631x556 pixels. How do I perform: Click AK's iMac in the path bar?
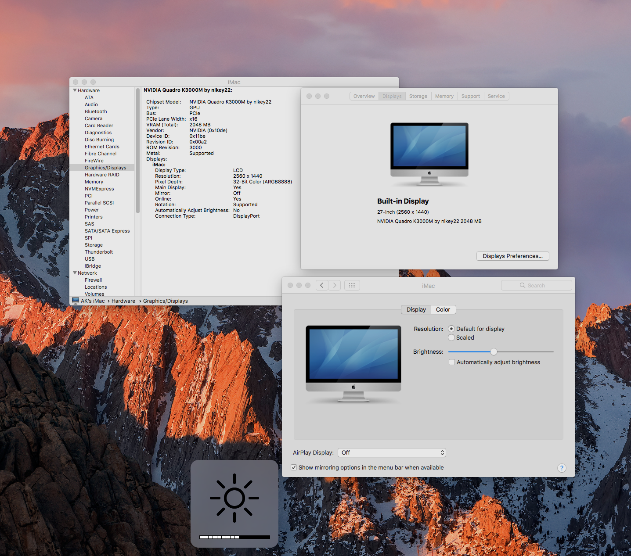[93, 301]
